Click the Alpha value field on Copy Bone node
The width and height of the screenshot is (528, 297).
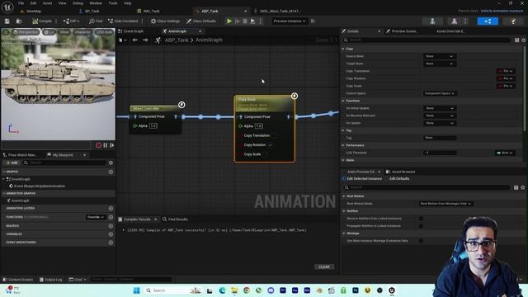pos(258,126)
